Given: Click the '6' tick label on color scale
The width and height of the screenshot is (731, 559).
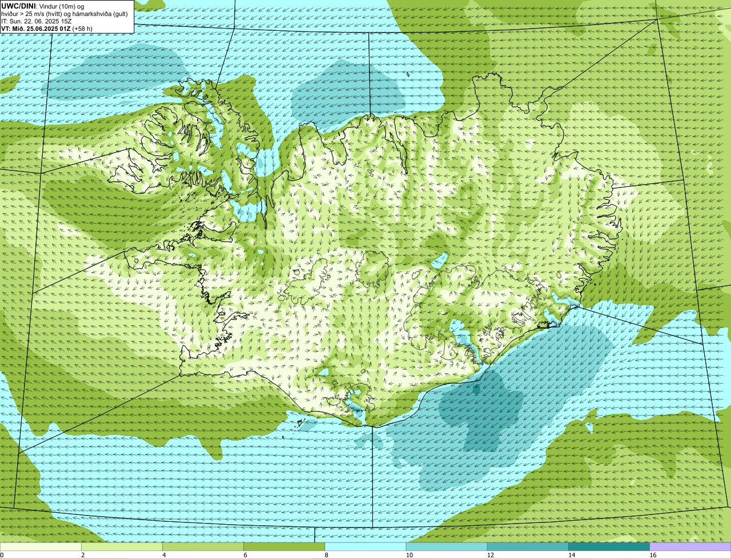Looking at the screenshot, I should point(245,555).
